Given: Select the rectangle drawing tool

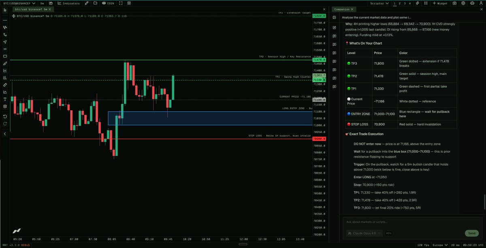Looking at the screenshot, I should click(x=5, y=56).
